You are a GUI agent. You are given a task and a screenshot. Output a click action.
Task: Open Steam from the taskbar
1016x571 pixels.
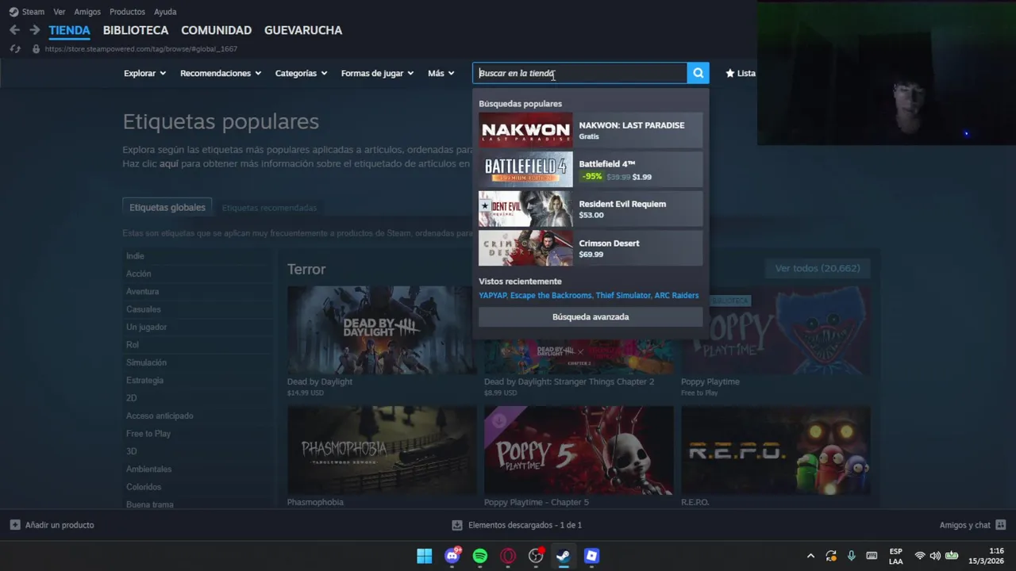(564, 556)
